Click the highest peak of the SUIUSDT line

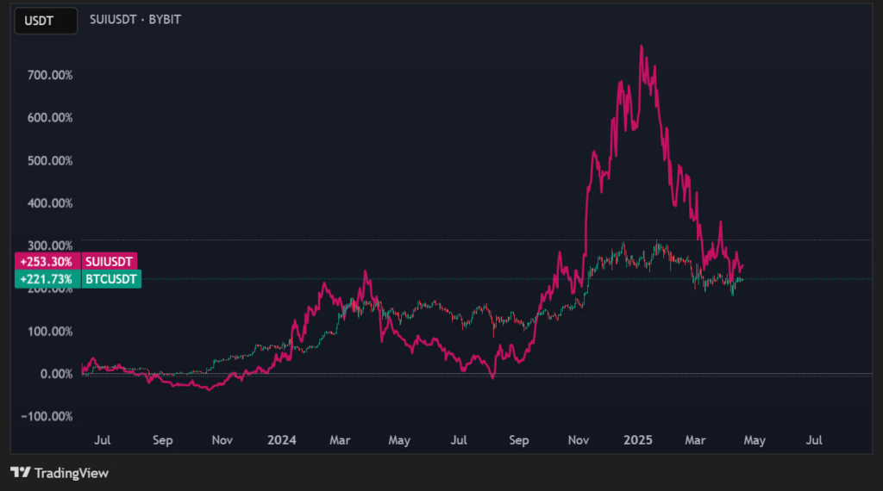pos(641,47)
